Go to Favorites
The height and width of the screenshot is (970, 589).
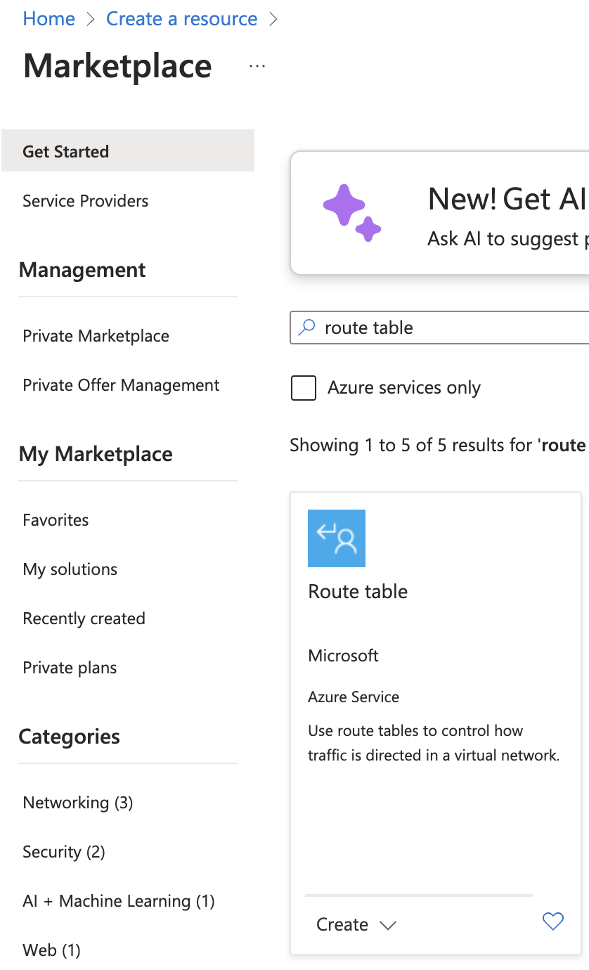pyautogui.click(x=56, y=520)
